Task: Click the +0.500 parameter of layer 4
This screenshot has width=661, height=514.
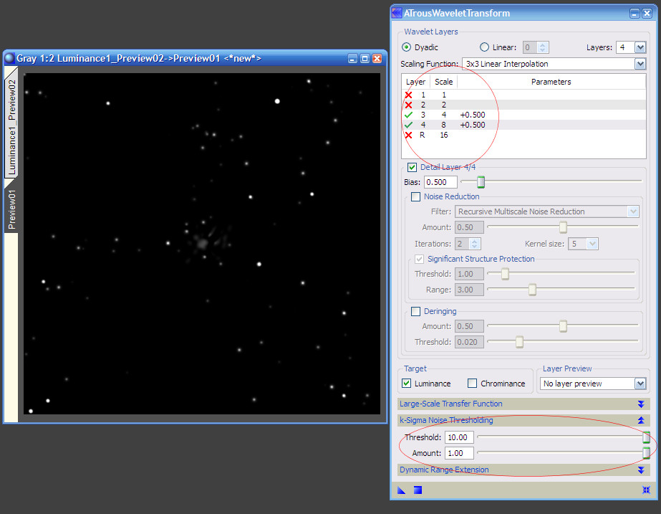Action: [473, 125]
